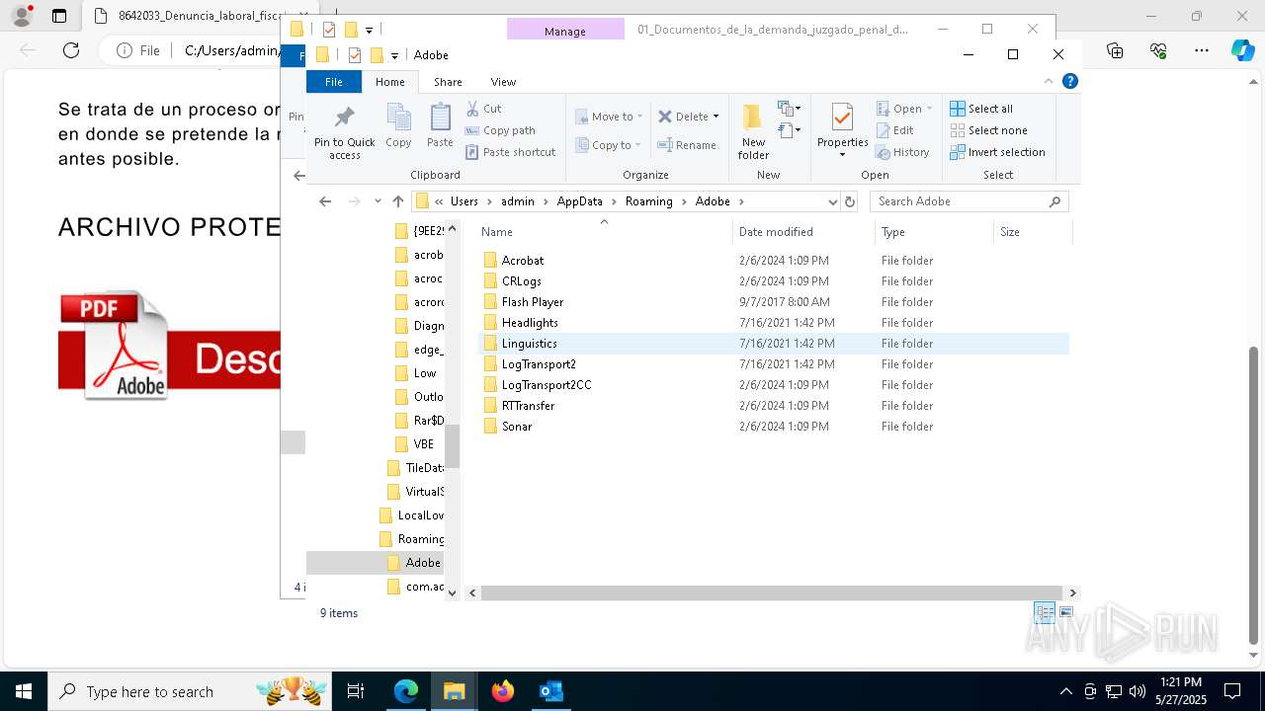Screen dimensions: 1265x711
Task: Expand the address bar history dropdown
Action: (x=832, y=201)
